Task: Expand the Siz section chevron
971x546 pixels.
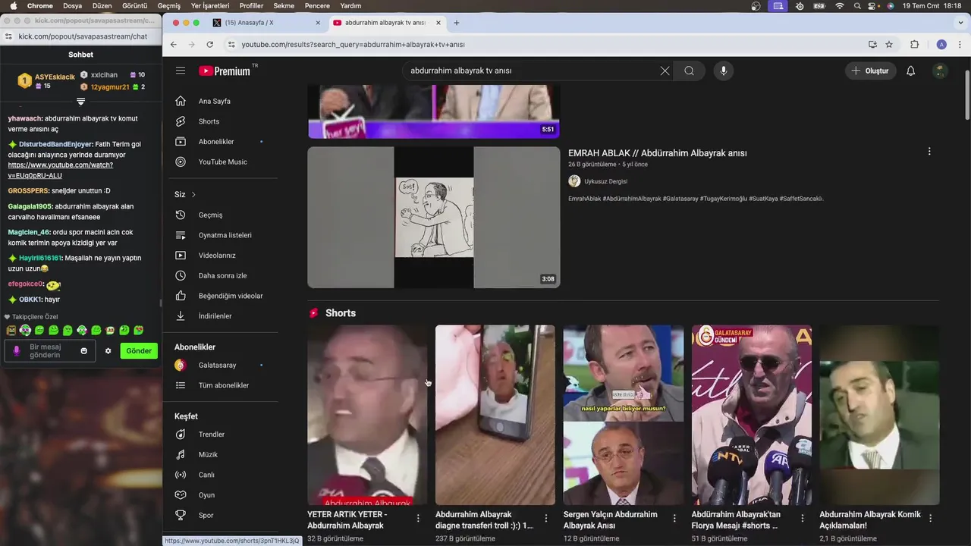Action: click(193, 194)
